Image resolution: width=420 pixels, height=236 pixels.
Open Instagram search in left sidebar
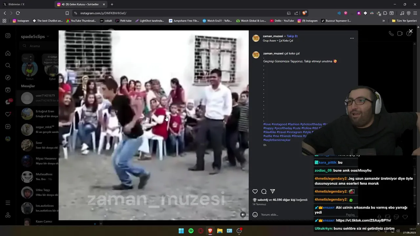8,65
